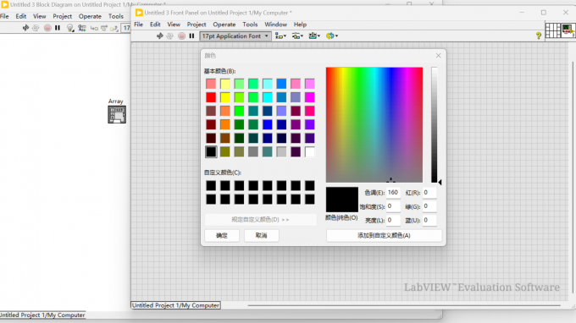This screenshot has width=576, height=323.
Task: Pick the magenta basic color swatch
Action: (310, 97)
